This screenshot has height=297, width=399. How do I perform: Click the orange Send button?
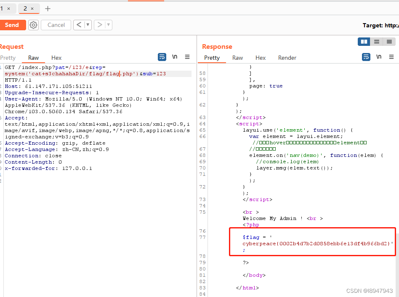(12, 25)
